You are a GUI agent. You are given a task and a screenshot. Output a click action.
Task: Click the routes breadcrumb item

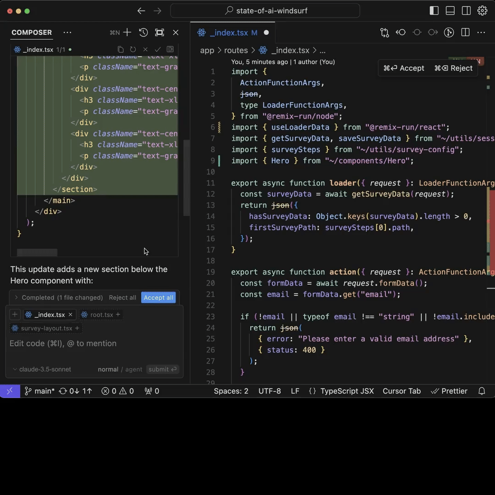(x=236, y=50)
